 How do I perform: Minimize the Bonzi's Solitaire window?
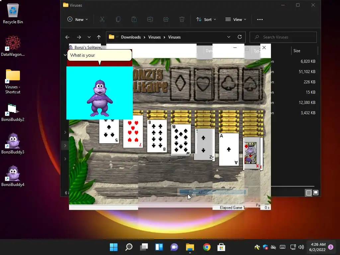pos(235,47)
